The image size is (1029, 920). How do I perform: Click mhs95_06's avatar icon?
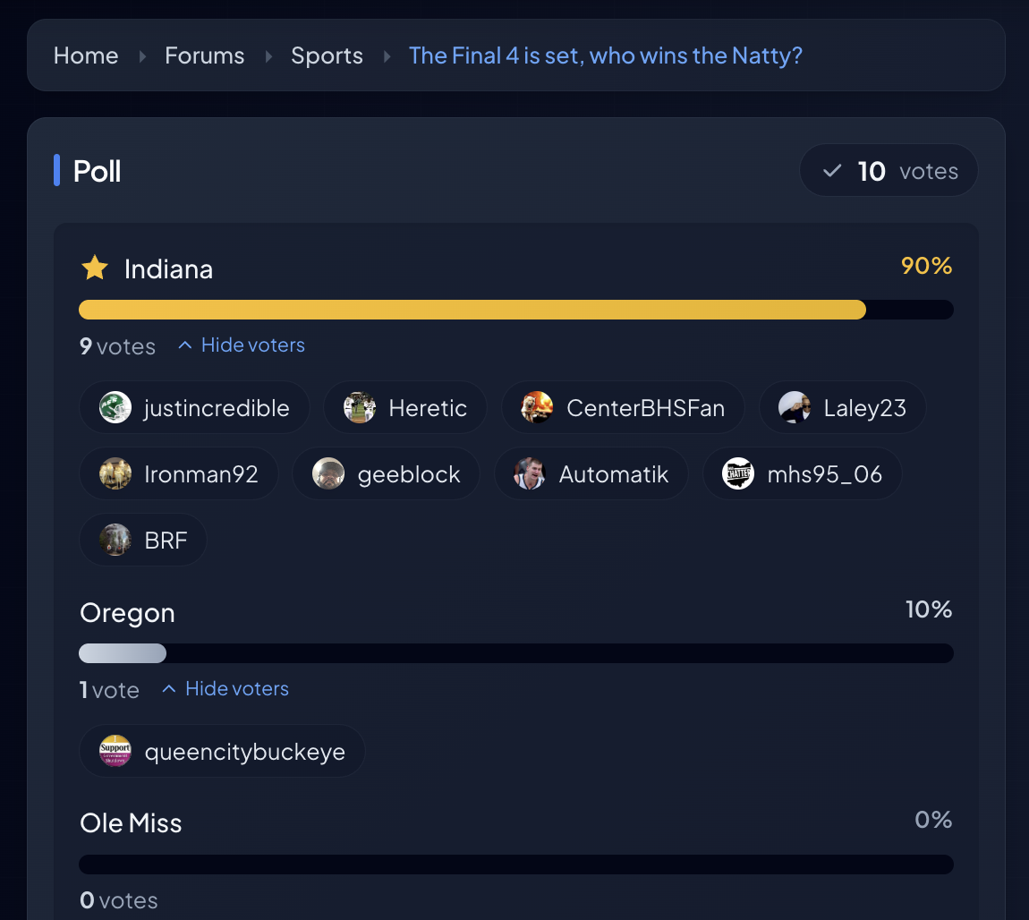738,474
